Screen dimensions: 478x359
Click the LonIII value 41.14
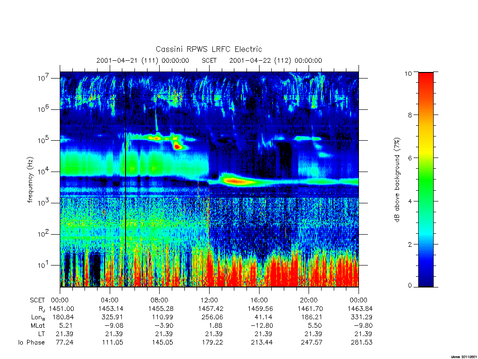click(264, 317)
